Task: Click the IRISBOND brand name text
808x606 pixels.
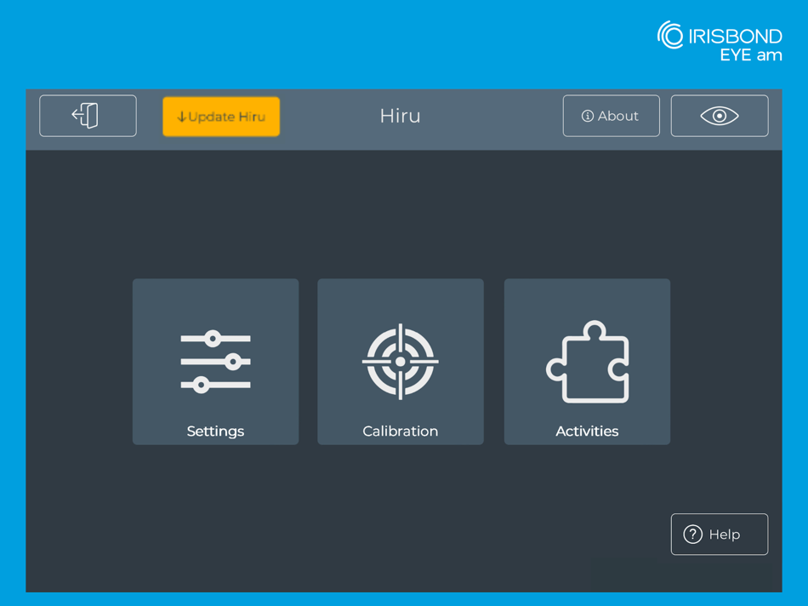Action: pyautogui.click(x=736, y=36)
